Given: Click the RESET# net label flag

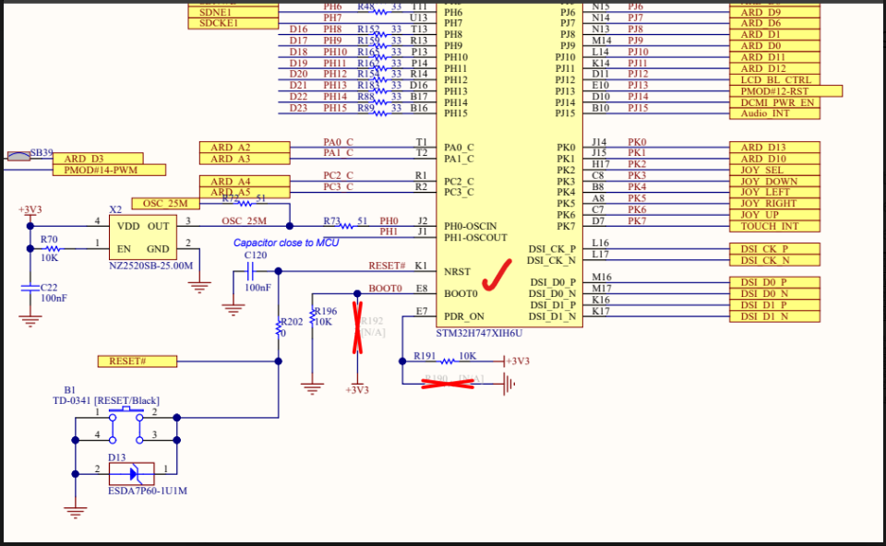Looking at the screenshot, I should (136, 361).
